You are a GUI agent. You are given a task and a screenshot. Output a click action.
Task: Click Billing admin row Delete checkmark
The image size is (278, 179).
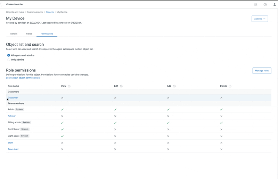tap(221, 123)
